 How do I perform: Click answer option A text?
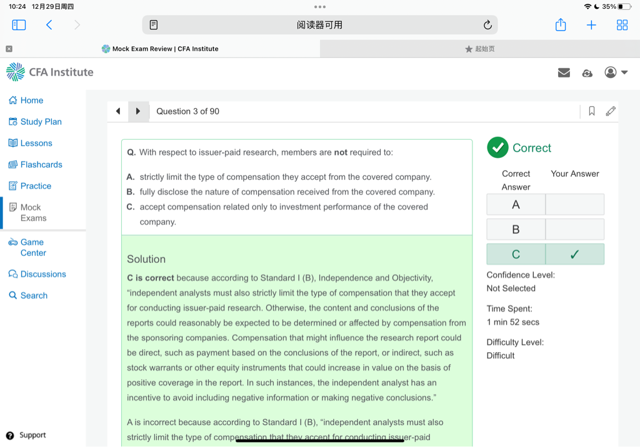point(285,177)
